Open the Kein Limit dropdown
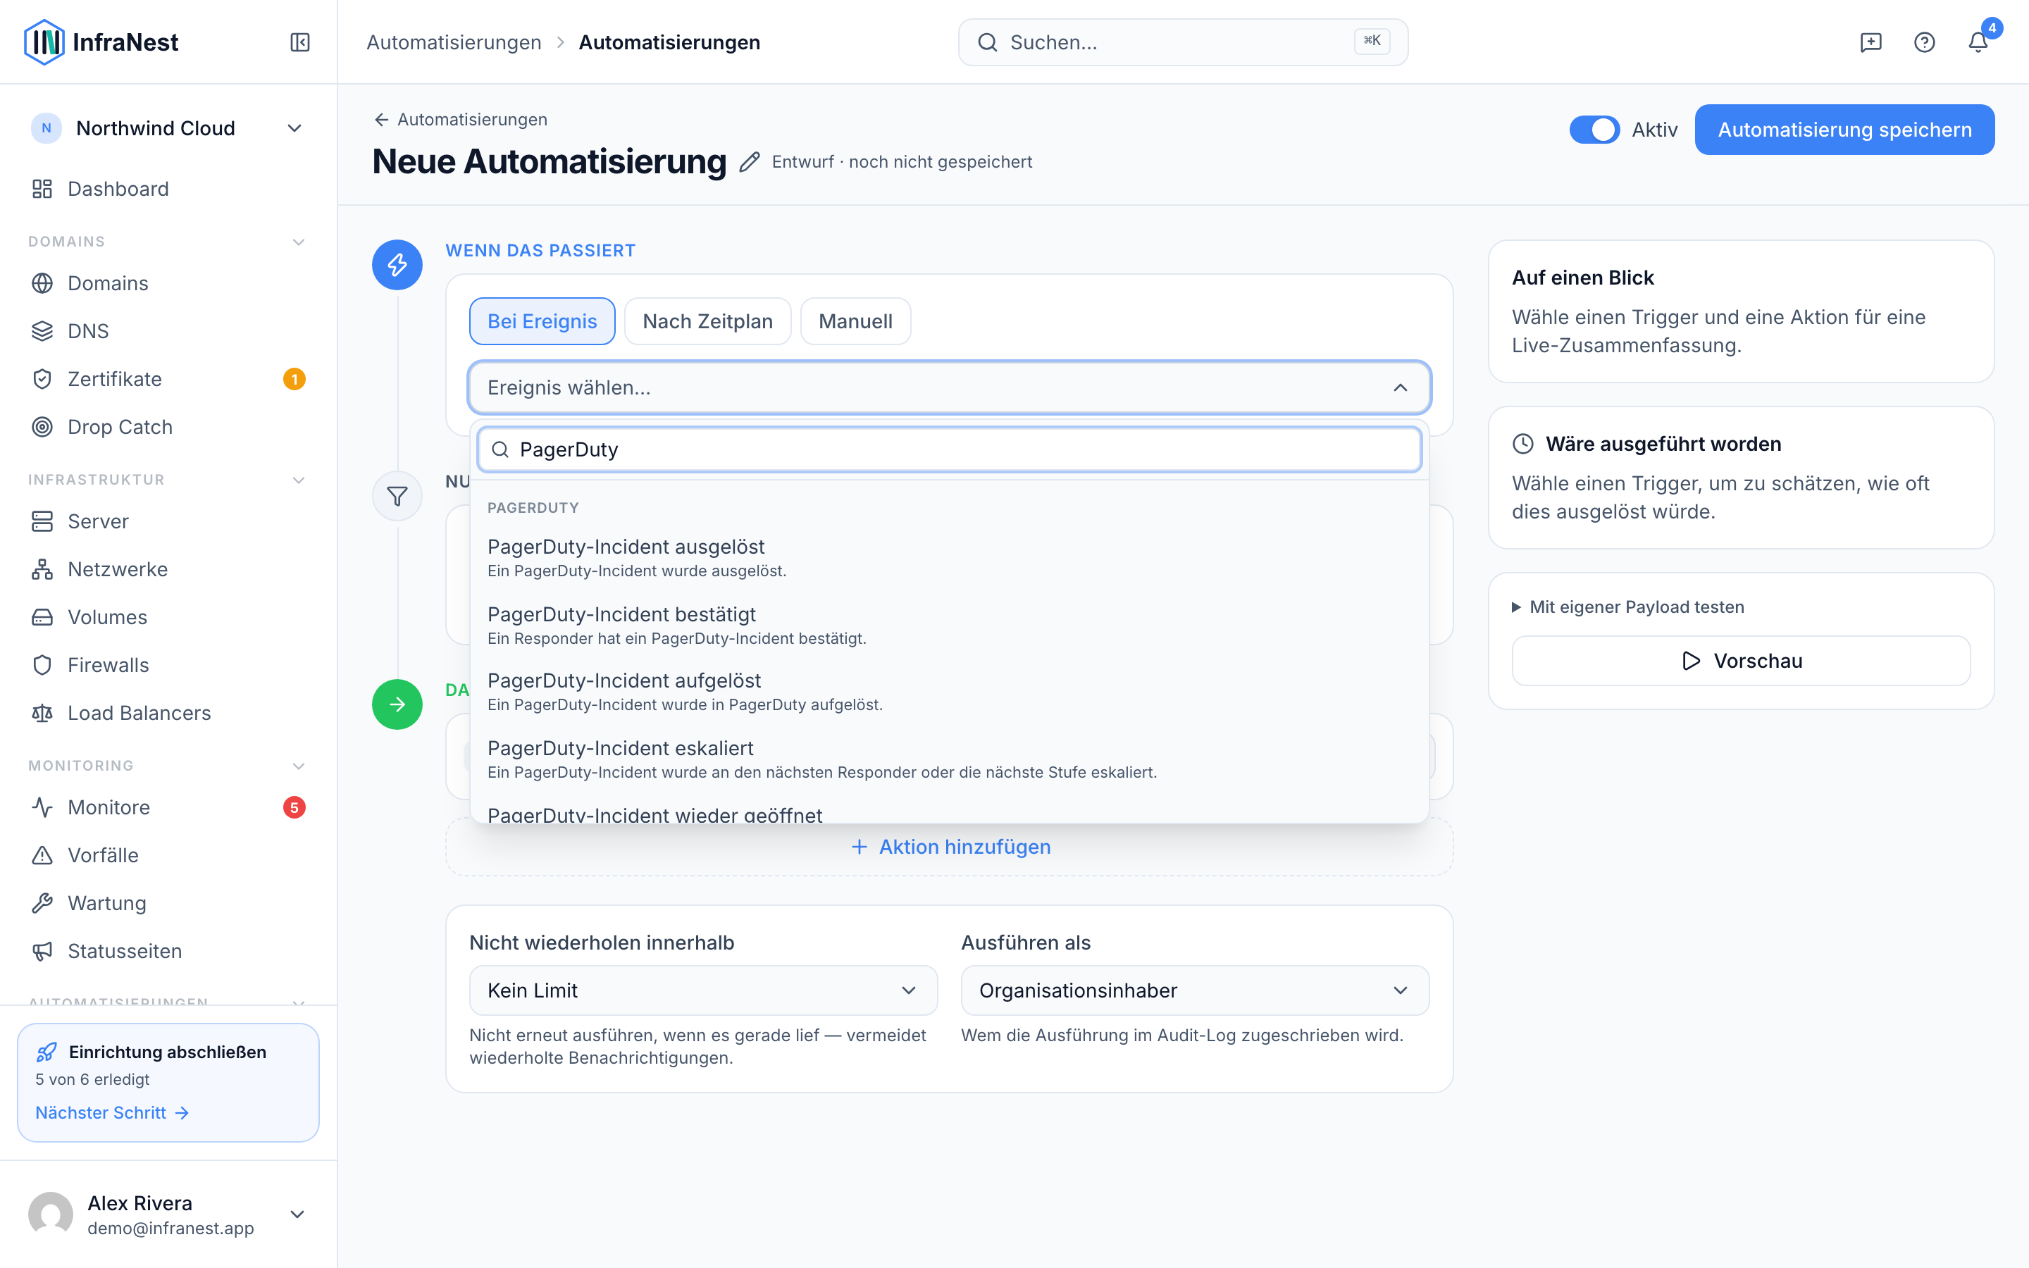The image size is (2029, 1268). (702, 990)
